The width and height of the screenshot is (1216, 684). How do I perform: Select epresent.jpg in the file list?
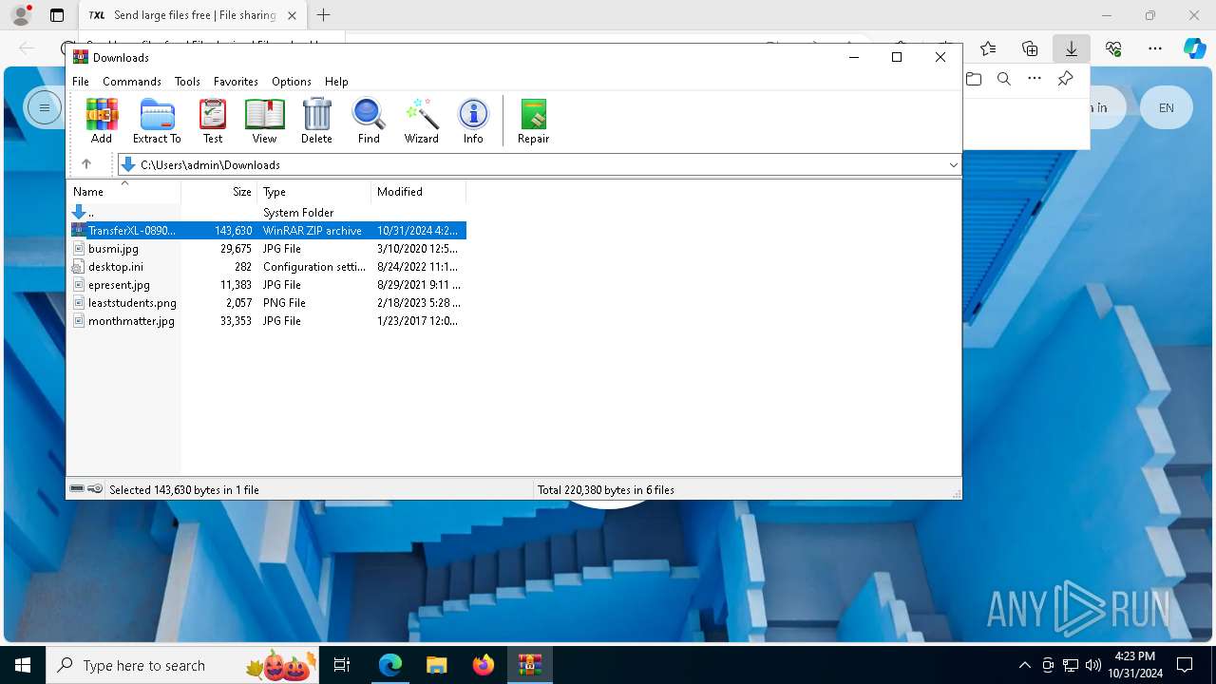tap(119, 285)
